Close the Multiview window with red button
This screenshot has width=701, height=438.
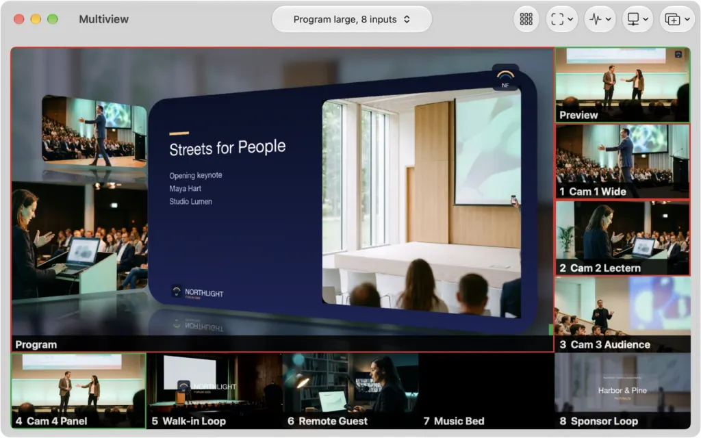[x=18, y=19]
